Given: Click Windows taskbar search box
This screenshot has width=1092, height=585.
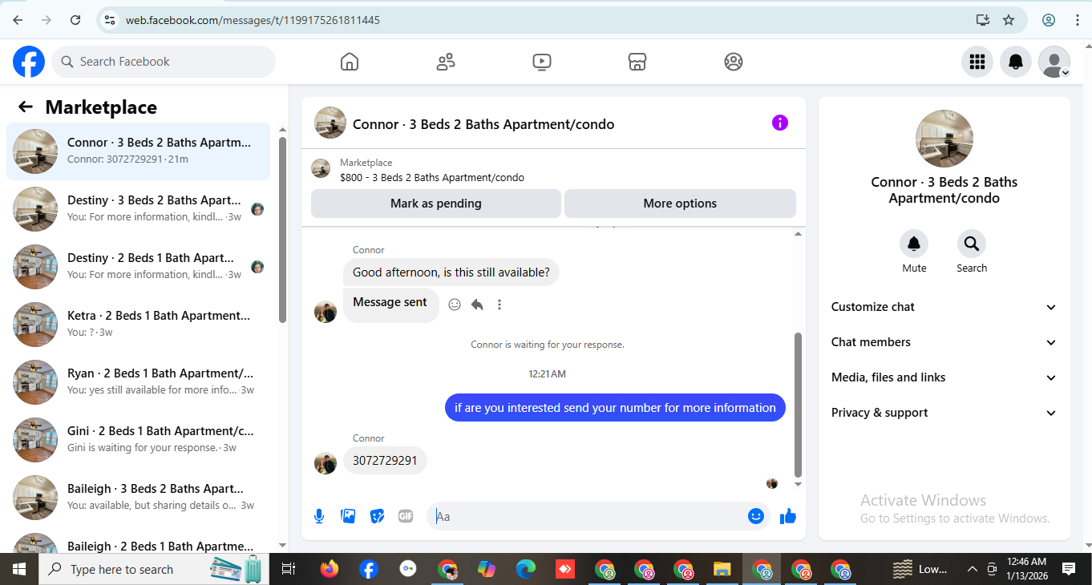Looking at the screenshot, I should click(152, 569).
